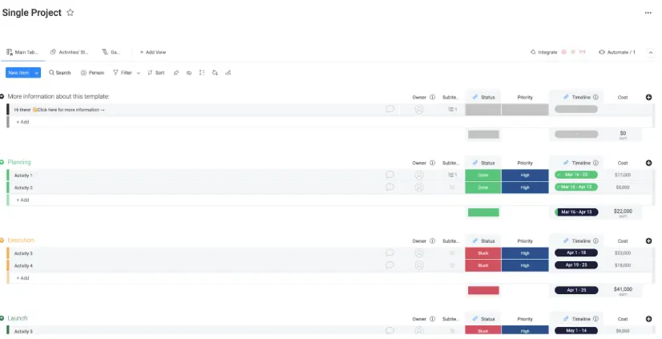Open the New Item dropdown arrow
662x339 pixels.
37,73
